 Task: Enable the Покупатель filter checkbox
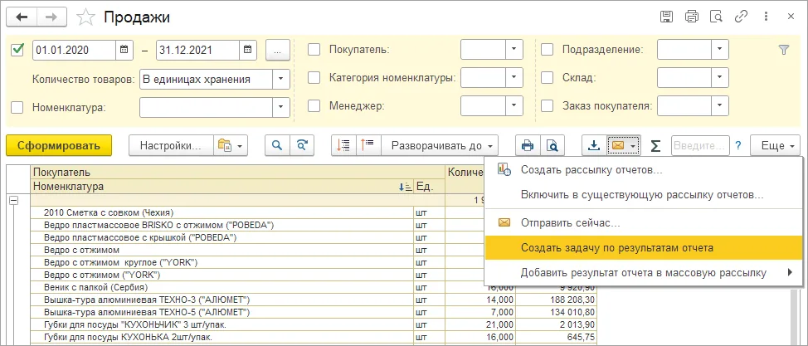point(314,50)
